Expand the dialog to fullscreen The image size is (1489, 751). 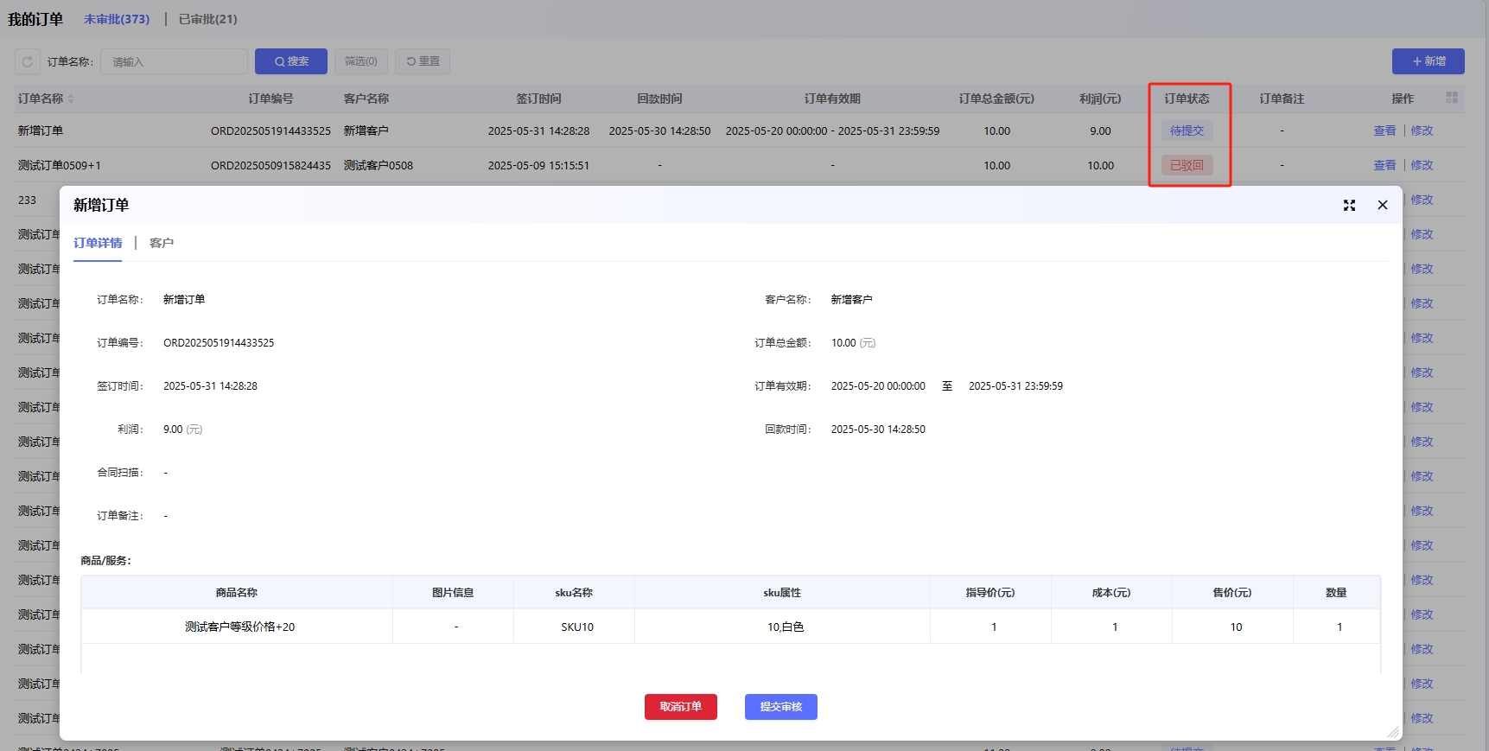pyautogui.click(x=1349, y=205)
